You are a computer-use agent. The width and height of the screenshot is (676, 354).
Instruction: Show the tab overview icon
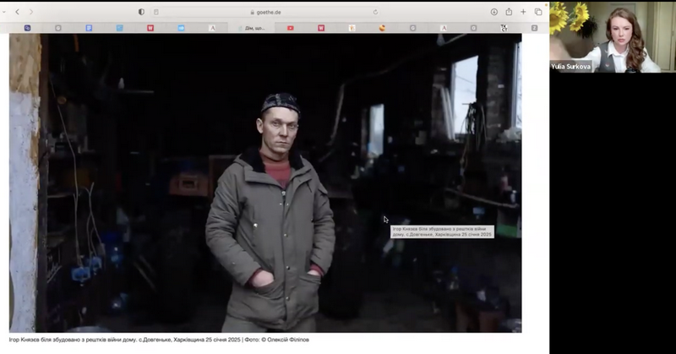coord(538,12)
